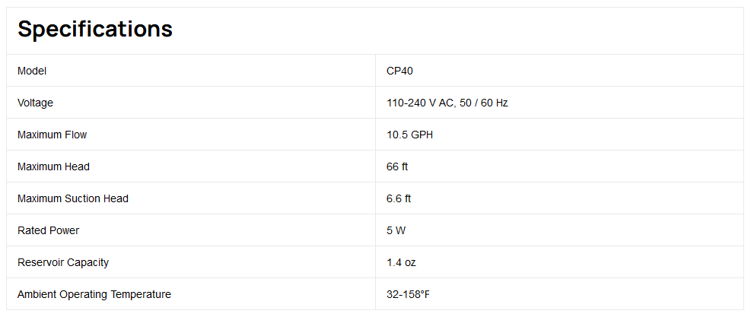Select the 66 ft value

coord(397,166)
